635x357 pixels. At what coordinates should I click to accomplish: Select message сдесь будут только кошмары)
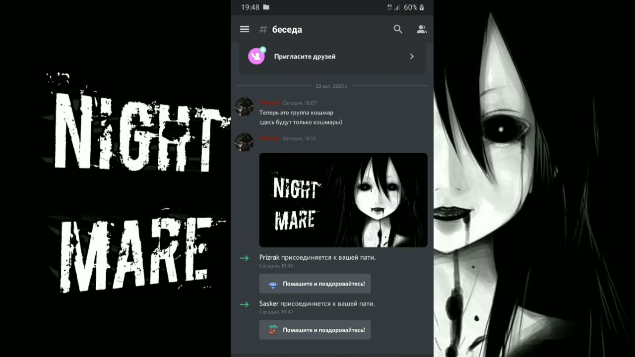tap(301, 122)
